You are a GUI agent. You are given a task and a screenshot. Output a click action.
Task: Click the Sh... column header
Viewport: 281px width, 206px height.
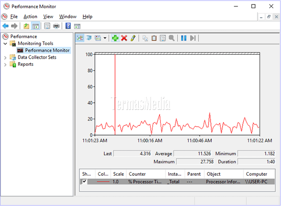[x=87, y=174]
